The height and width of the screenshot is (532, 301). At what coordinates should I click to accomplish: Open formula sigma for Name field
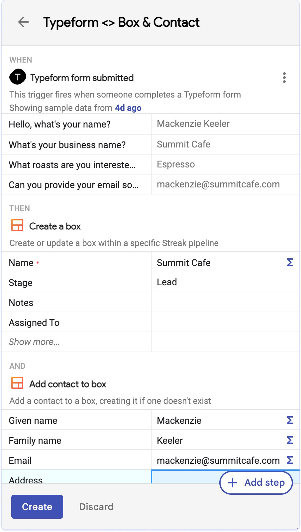tap(290, 262)
